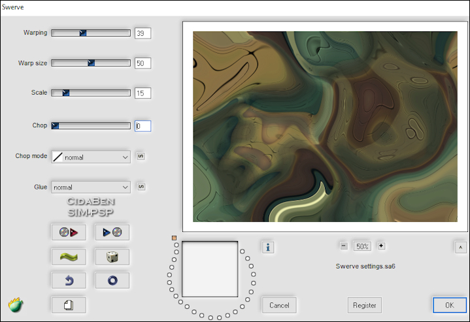Click the copy pages button
470x322 pixels.
(x=68, y=304)
